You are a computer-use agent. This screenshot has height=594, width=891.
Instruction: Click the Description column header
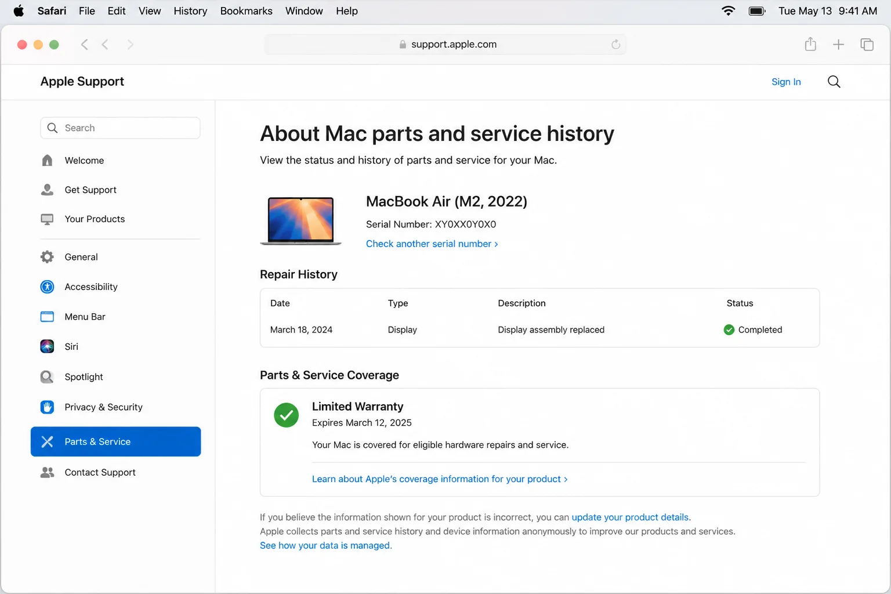521,303
